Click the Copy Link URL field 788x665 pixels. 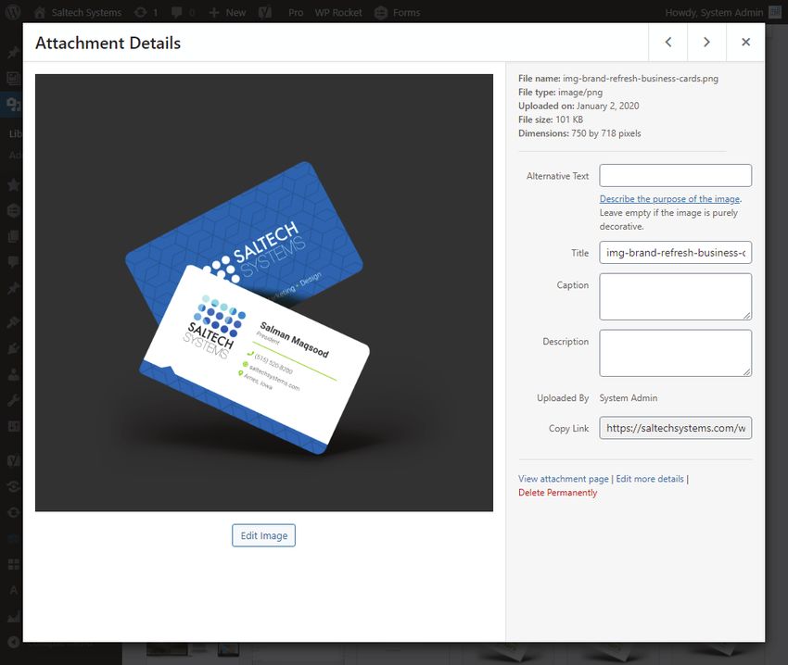[676, 428]
